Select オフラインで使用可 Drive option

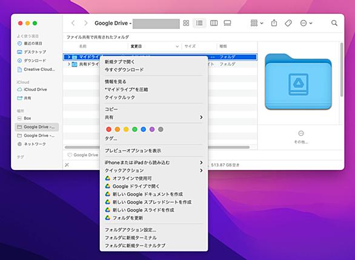153,178
